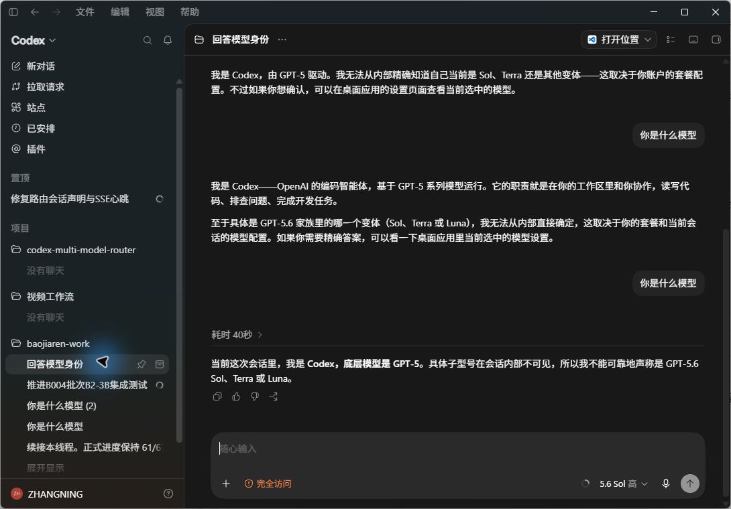This screenshot has height=509, width=731.
Task: Open ZHANGNING account menu
Action: pos(47,494)
